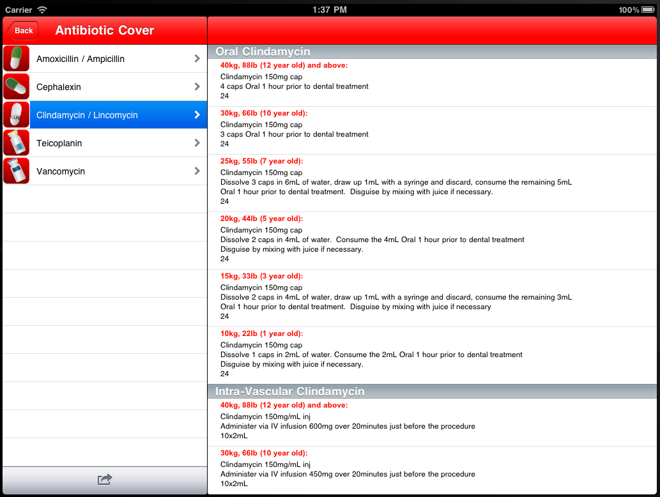Tap 'consume the remaining 3mL' instruction line
Screen dimensions: 660x497
396,297
